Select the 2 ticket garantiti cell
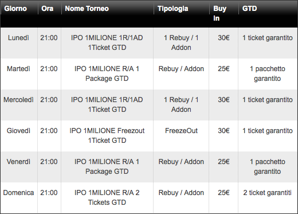298x214 pixels. coord(268,193)
